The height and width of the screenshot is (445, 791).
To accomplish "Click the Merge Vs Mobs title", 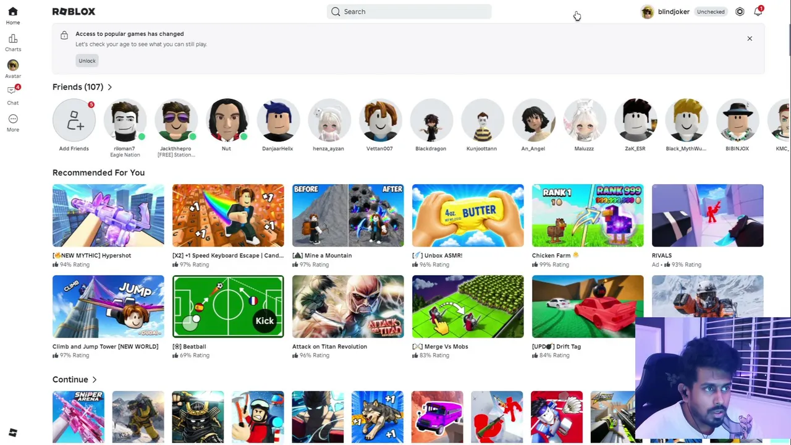I will [440, 347].
